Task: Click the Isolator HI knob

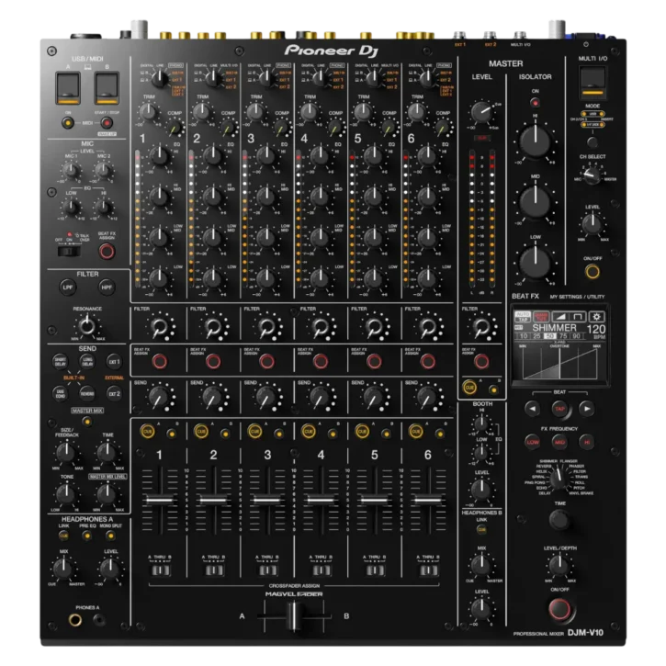Action: (x=536, y=141)
